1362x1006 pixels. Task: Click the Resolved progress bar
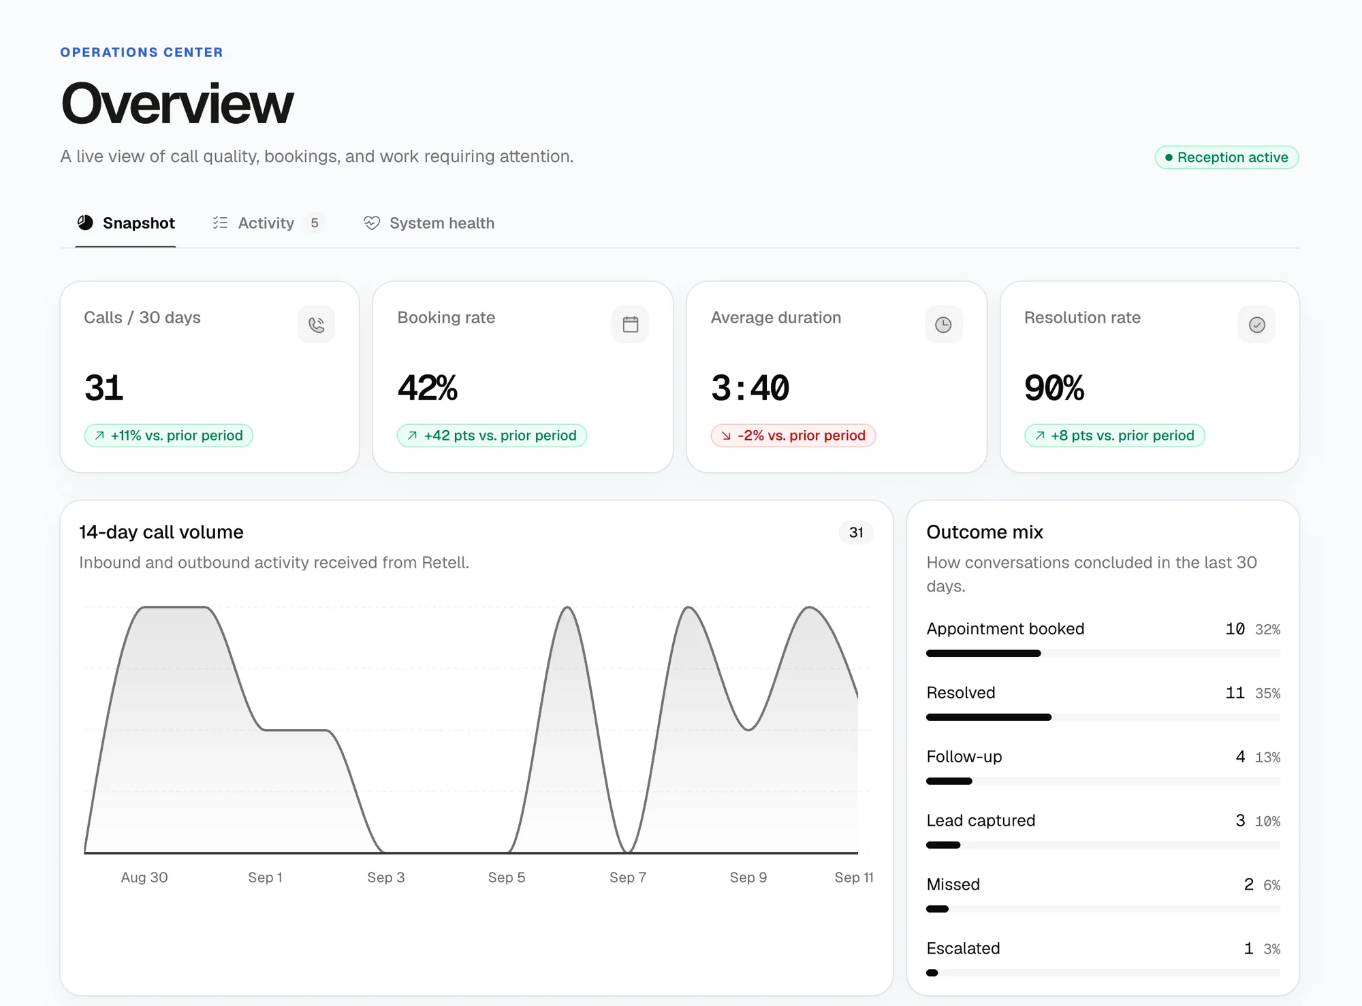1103,717
